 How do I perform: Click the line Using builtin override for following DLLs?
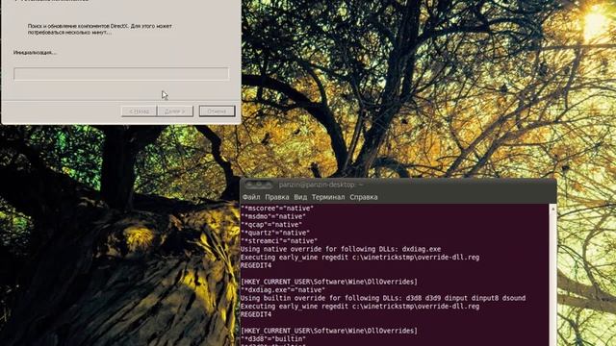(383, 298)
